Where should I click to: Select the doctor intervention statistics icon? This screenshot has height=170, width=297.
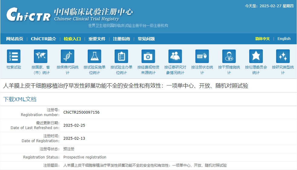[x=229, y=56]
